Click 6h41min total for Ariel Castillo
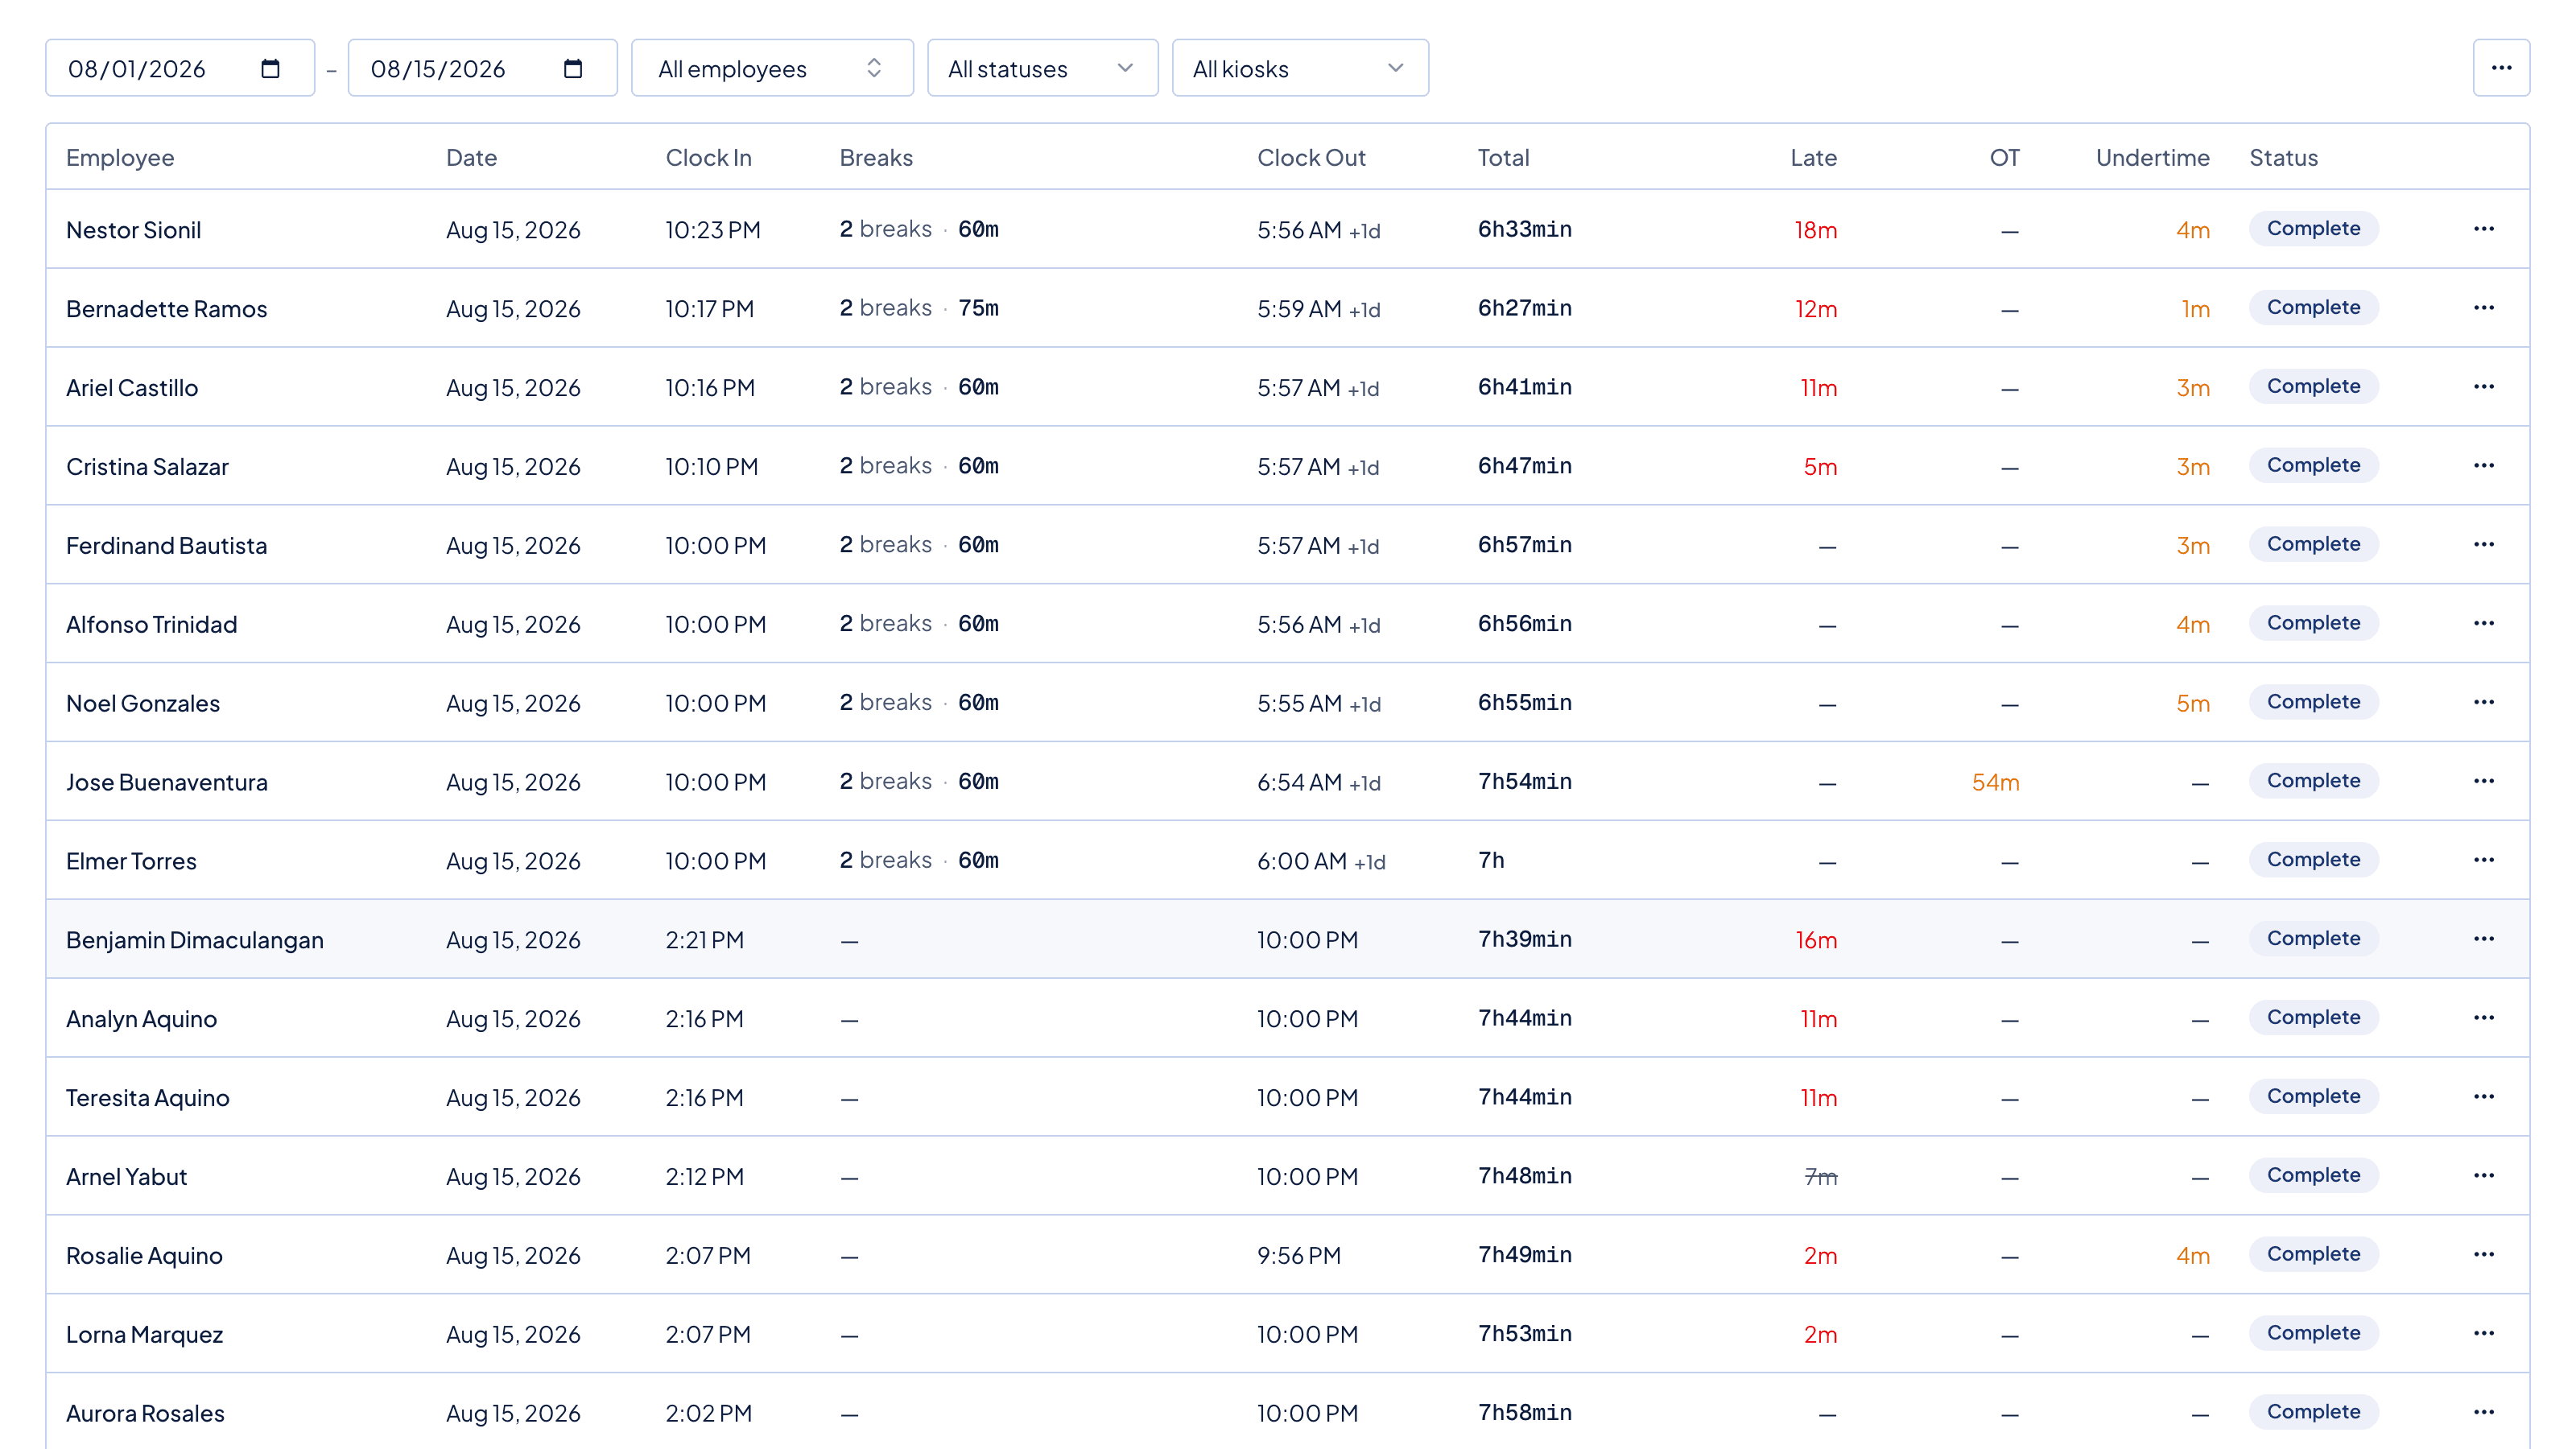This screenshot has width=2576, height=1449. click(x=1525, y=387)
